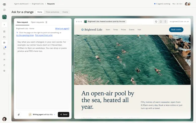
Task: Click the preview browser tab Brightwell Lido
Action: 105,22
